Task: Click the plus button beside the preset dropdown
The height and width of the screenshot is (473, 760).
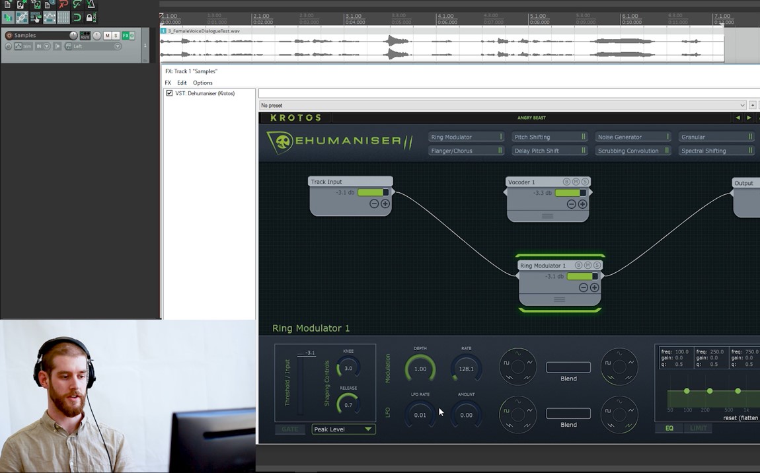Action: coord(752,105)
